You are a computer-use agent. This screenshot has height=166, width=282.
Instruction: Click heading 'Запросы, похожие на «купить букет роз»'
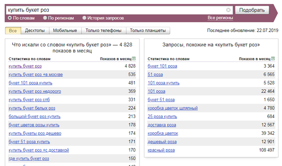211,45
